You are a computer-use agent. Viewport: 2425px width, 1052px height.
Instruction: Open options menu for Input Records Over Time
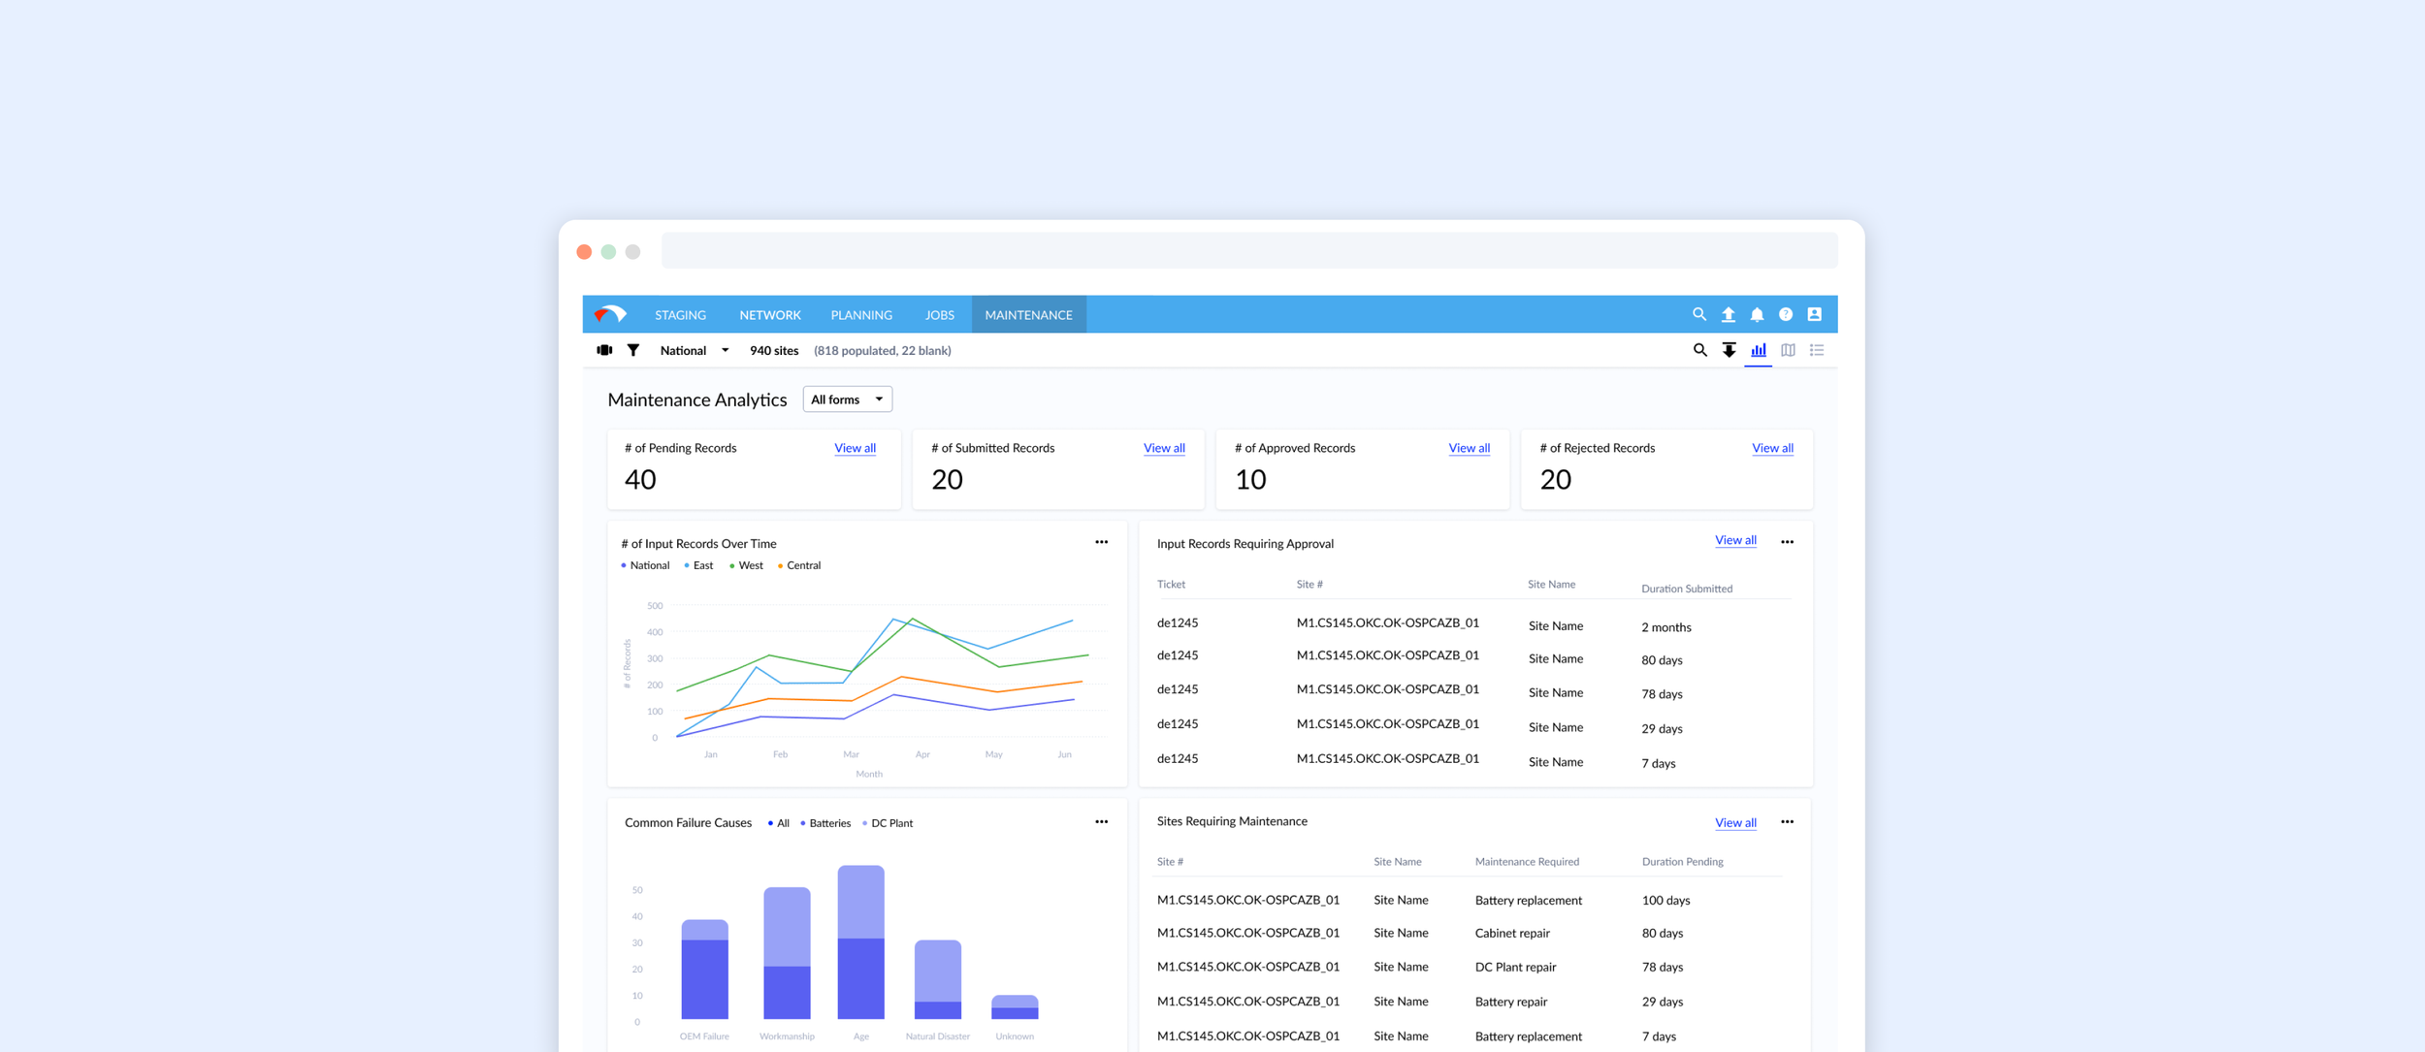[x=1101, y=542]
